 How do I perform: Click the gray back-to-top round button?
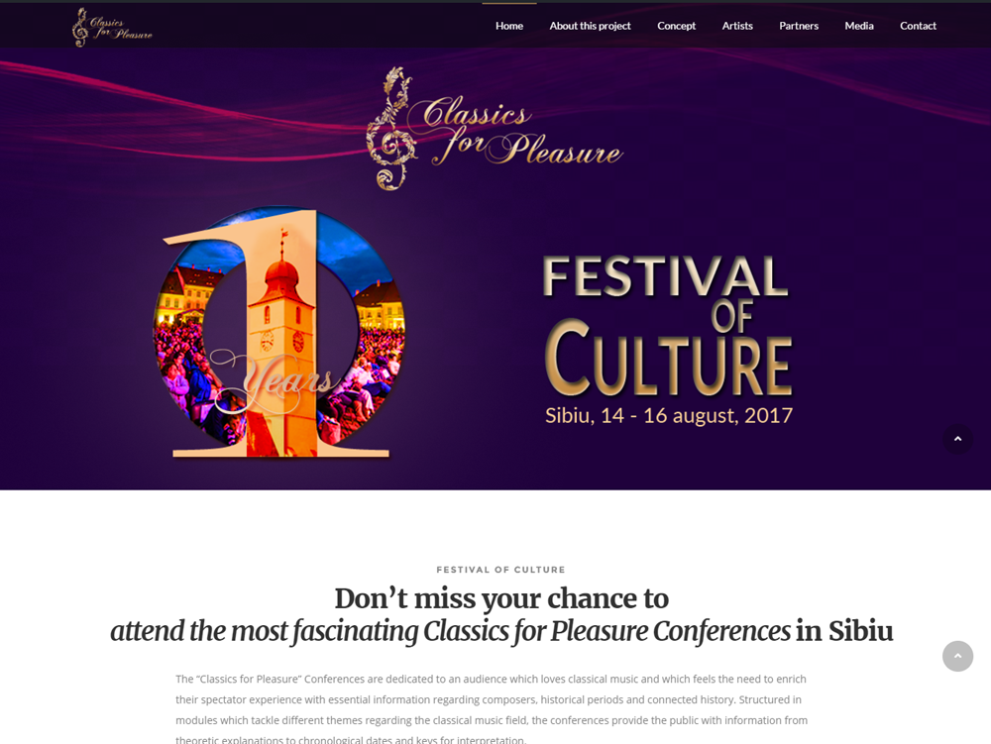point(957,656)
